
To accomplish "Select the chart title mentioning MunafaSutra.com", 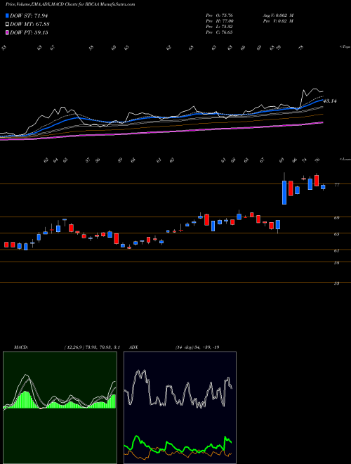I will pyautogui.click(x=70, y=4).
